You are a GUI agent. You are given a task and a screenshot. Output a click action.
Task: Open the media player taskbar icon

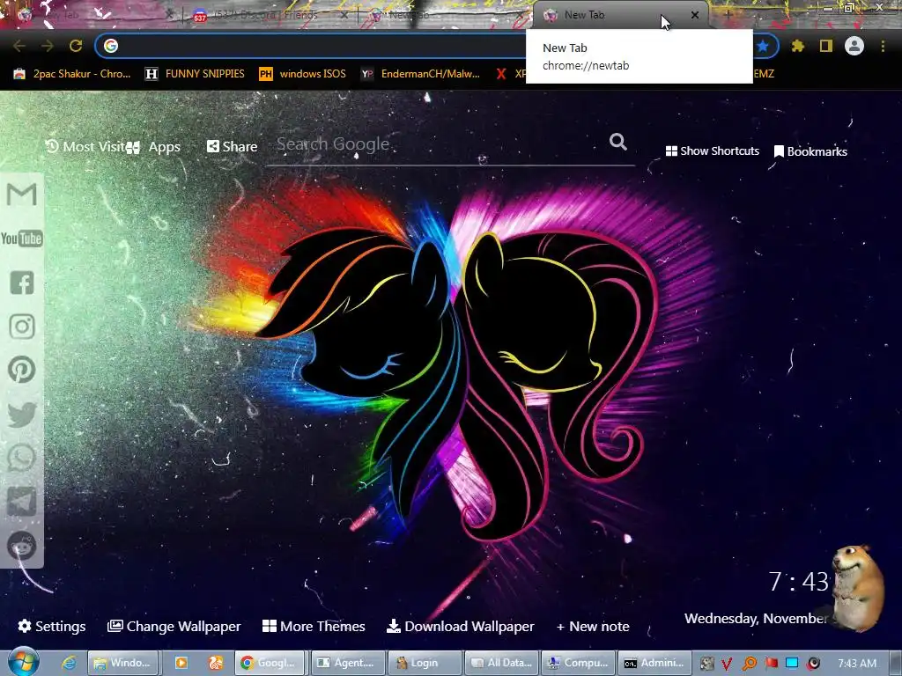point(181,663)
